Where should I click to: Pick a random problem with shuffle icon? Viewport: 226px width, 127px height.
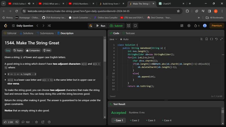49,26
